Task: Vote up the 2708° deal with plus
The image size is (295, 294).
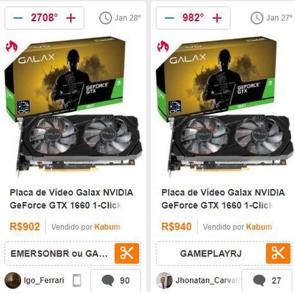Action: pos(71,18)
